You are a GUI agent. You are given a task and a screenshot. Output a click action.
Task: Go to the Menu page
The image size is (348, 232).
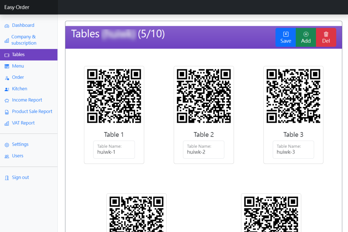click(18, 66)
